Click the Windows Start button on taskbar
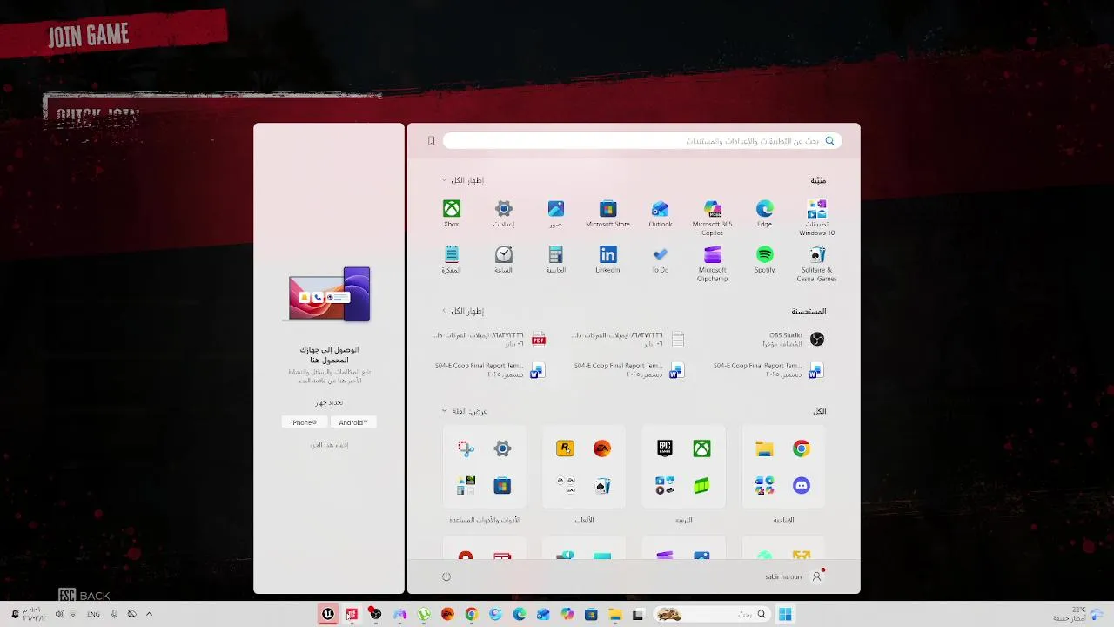This screenshot has width=1114, height=627. point(785,614)
